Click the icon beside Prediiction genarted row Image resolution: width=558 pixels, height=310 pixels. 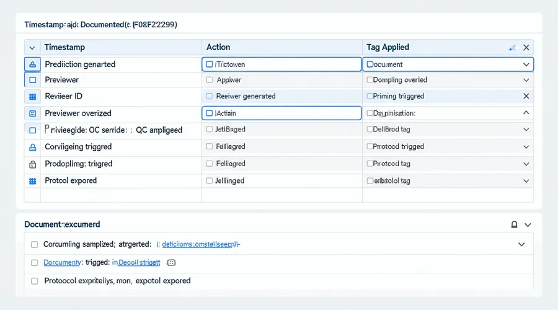(32, 64)
